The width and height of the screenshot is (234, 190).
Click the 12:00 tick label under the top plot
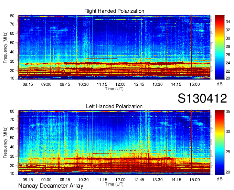tap(120, 84)
